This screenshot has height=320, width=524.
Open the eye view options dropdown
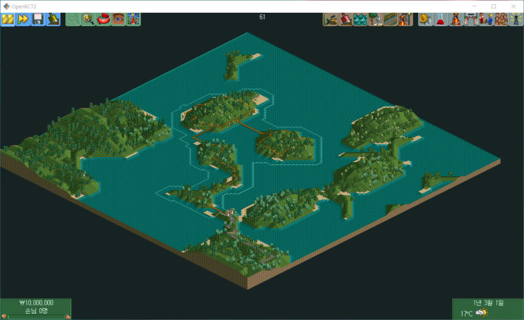click(118, 19)
